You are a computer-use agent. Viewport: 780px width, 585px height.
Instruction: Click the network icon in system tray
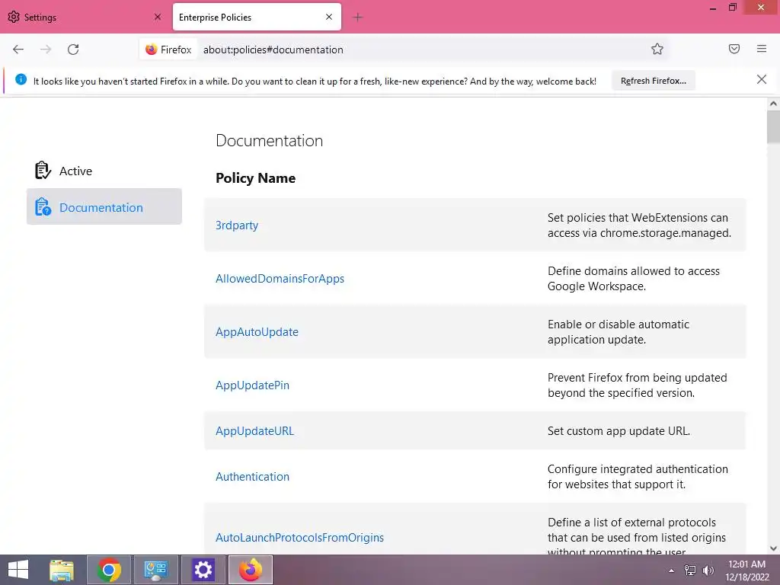pyautogui.click(x=690, y=571)
